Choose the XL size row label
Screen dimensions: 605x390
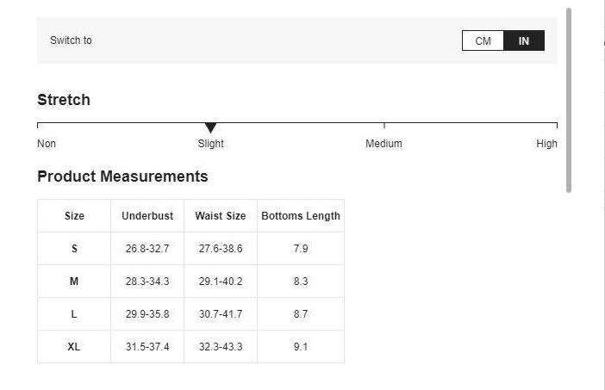pyautogui.click(x=74, y=347)
